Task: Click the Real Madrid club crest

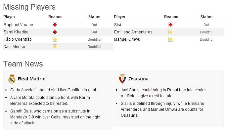Action: tap(12, 79)
